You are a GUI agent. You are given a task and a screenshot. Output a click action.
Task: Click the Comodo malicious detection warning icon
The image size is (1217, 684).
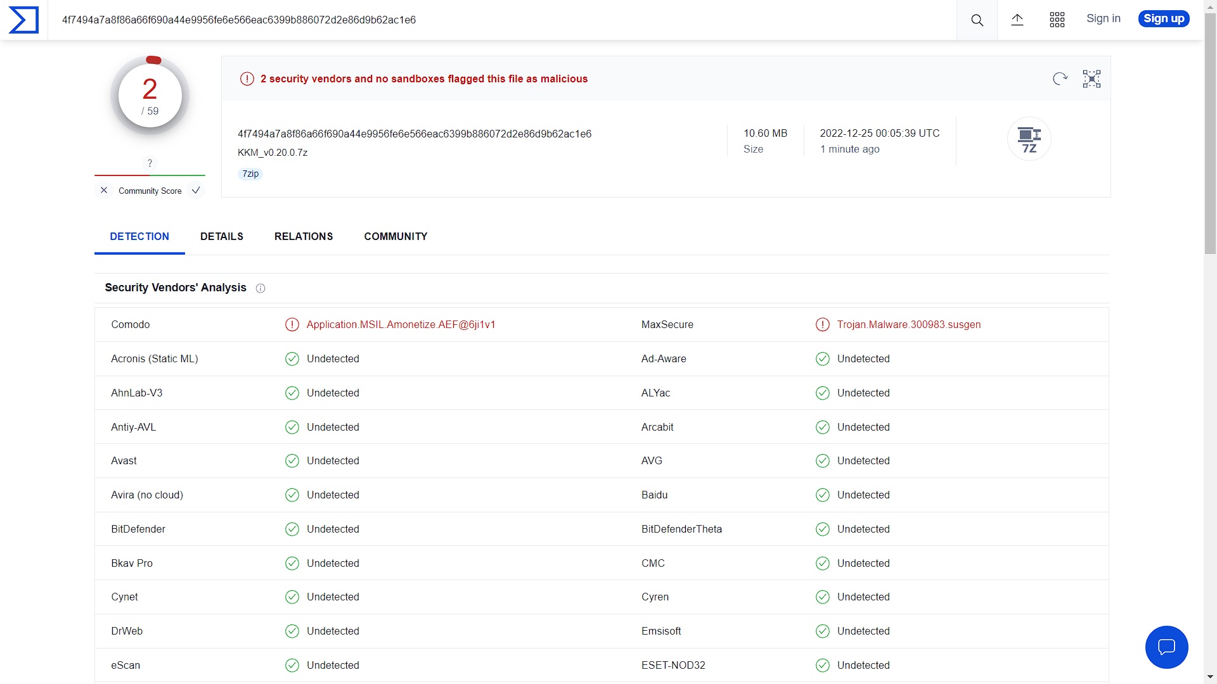(292, 324)
